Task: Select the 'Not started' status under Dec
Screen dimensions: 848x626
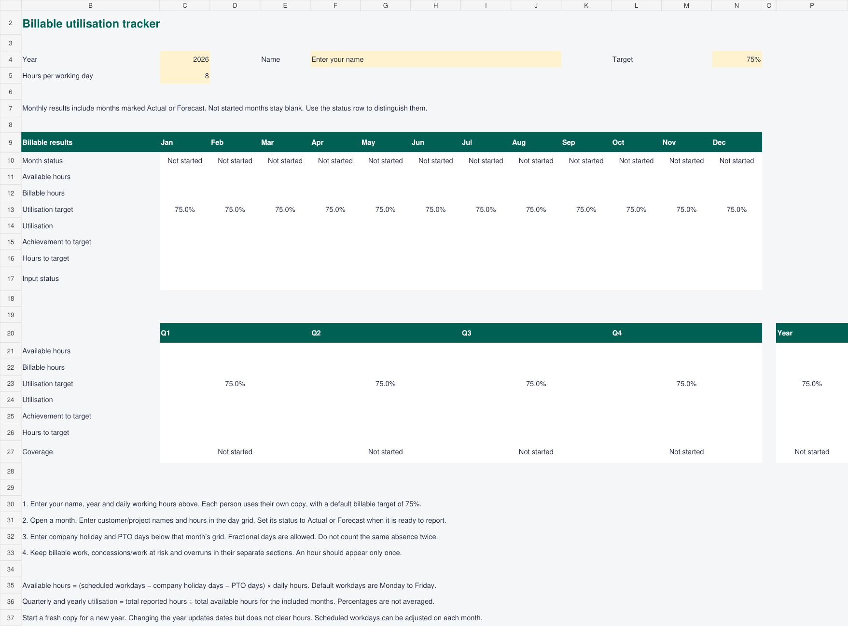Action: (x=737, y=161)
